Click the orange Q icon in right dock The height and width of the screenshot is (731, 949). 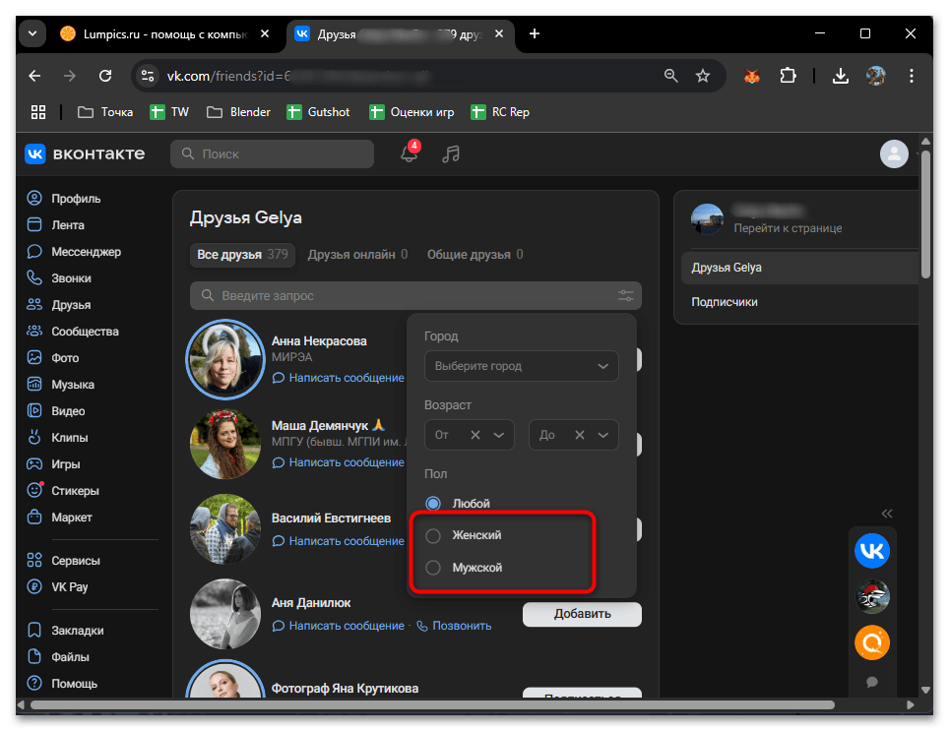[x=872, y=642]
